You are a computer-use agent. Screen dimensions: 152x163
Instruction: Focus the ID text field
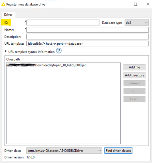click(x=63, y=22)
